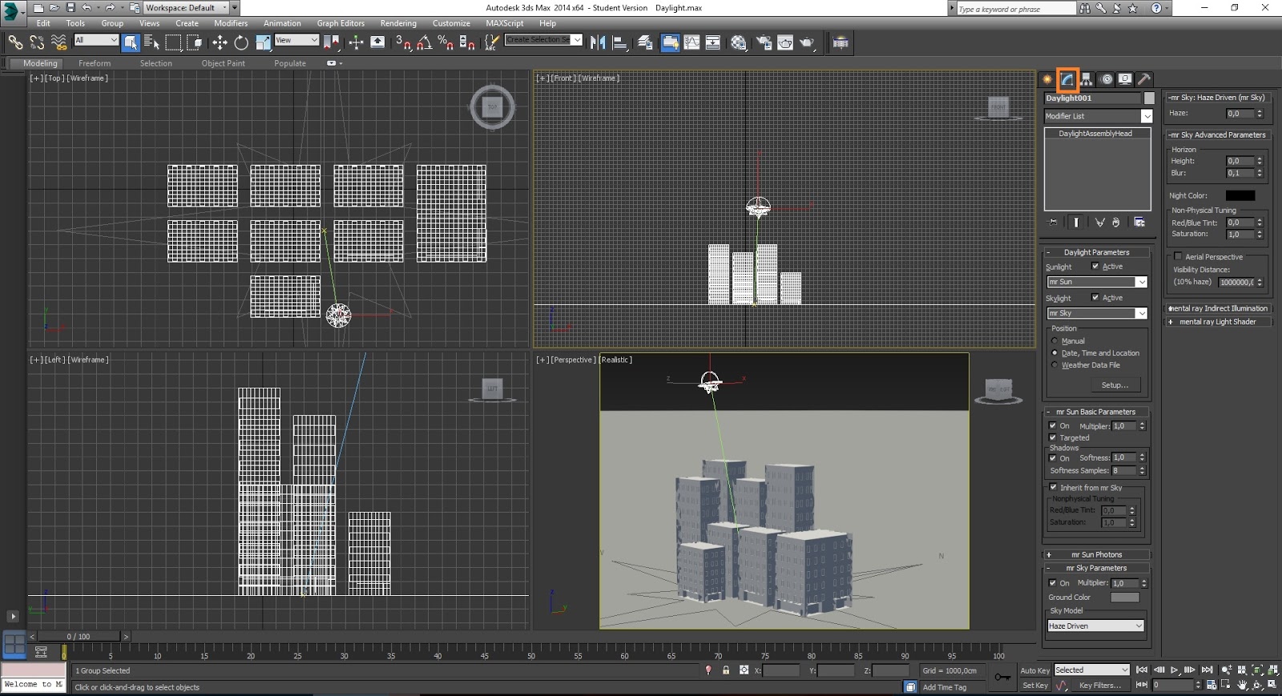Click the Setup... button
Image resolution: width=1282 pixels, height=696 pixels.
pos(1114,385)
